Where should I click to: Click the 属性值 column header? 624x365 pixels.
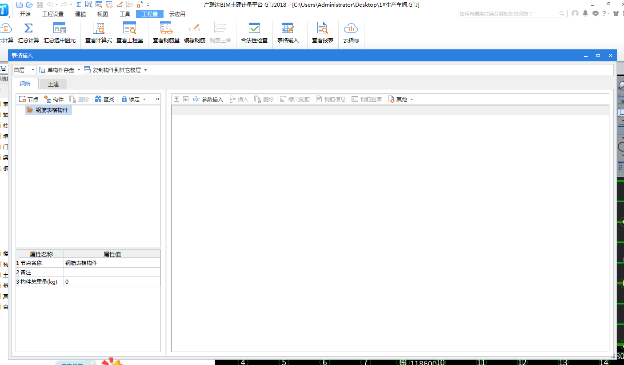click(x=112, y=254)
